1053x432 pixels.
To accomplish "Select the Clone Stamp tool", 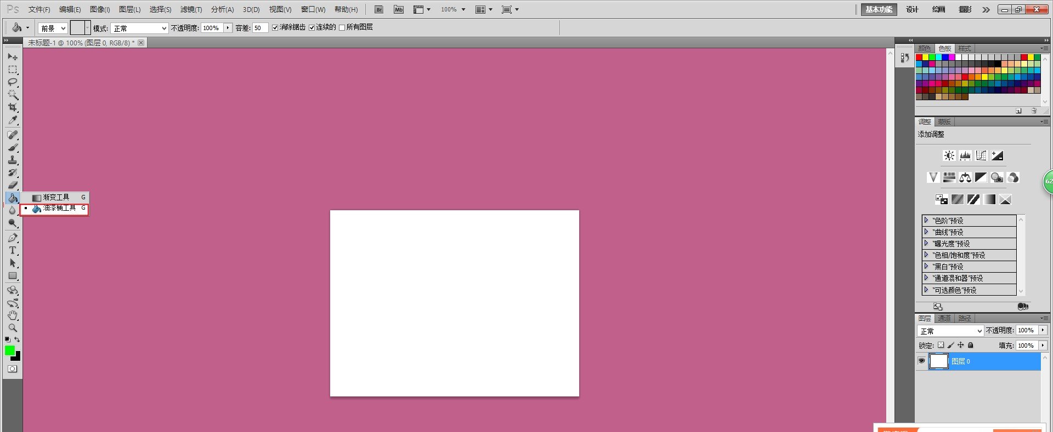I will pos(13,160).
